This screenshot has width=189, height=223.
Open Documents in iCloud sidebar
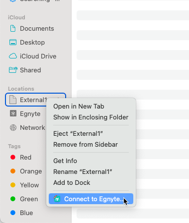[x=37, y=29]
